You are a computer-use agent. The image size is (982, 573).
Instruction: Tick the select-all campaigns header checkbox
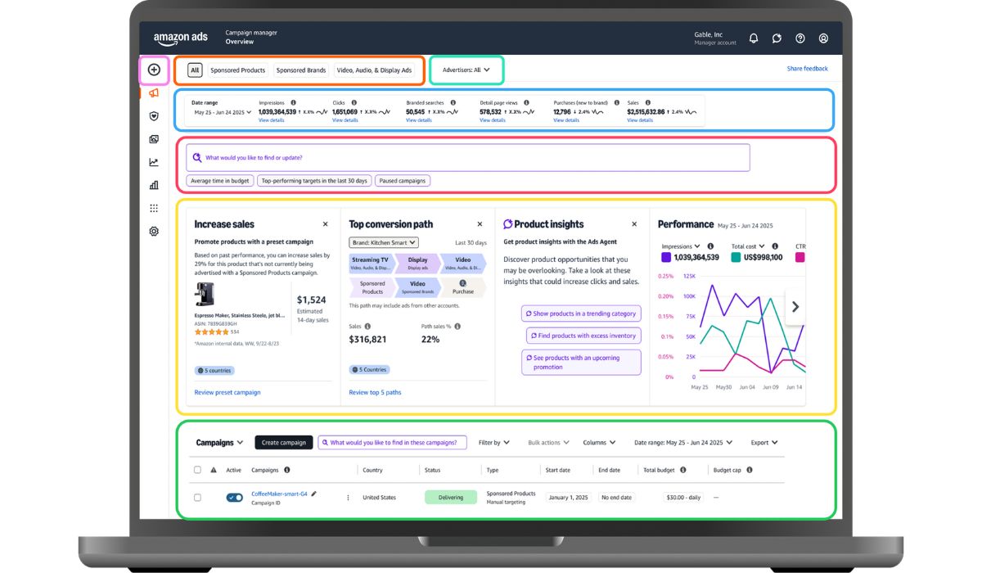click(x=197, y=470)
